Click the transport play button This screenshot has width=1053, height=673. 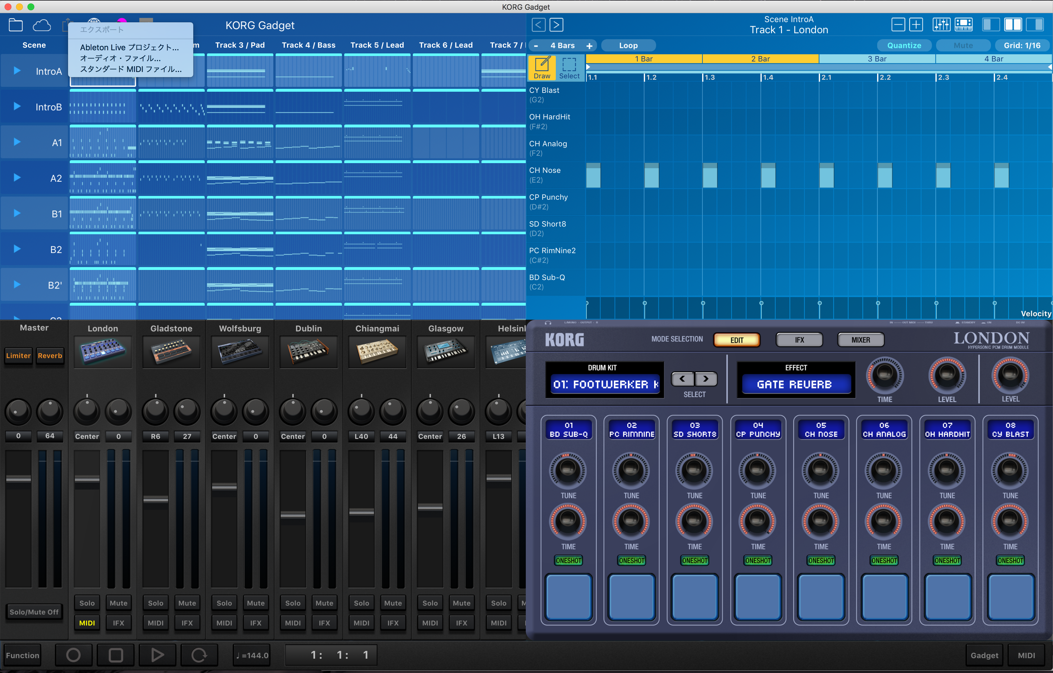[x=158, y=655]
